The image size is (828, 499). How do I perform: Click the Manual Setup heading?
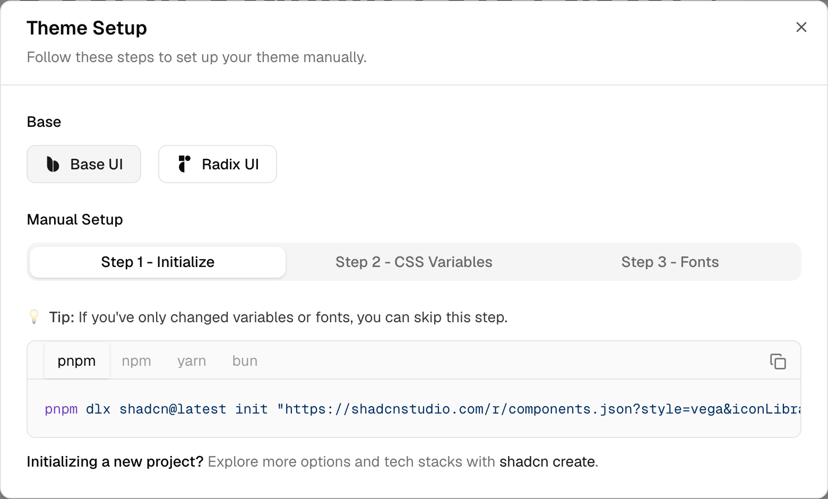75,220
